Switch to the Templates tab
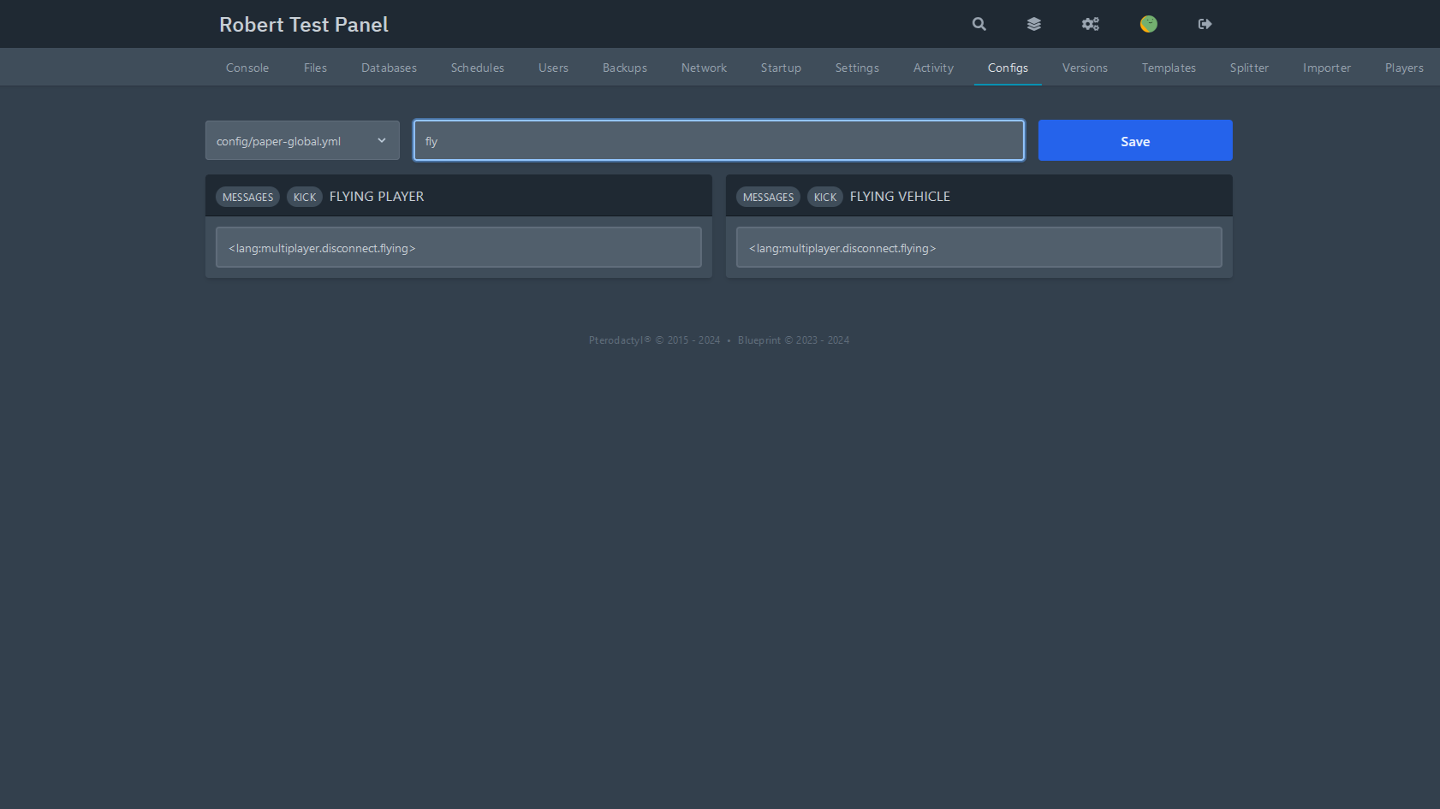Image resolution: width=1440 pixels, height=809 pixels. tap(1168, 68)
